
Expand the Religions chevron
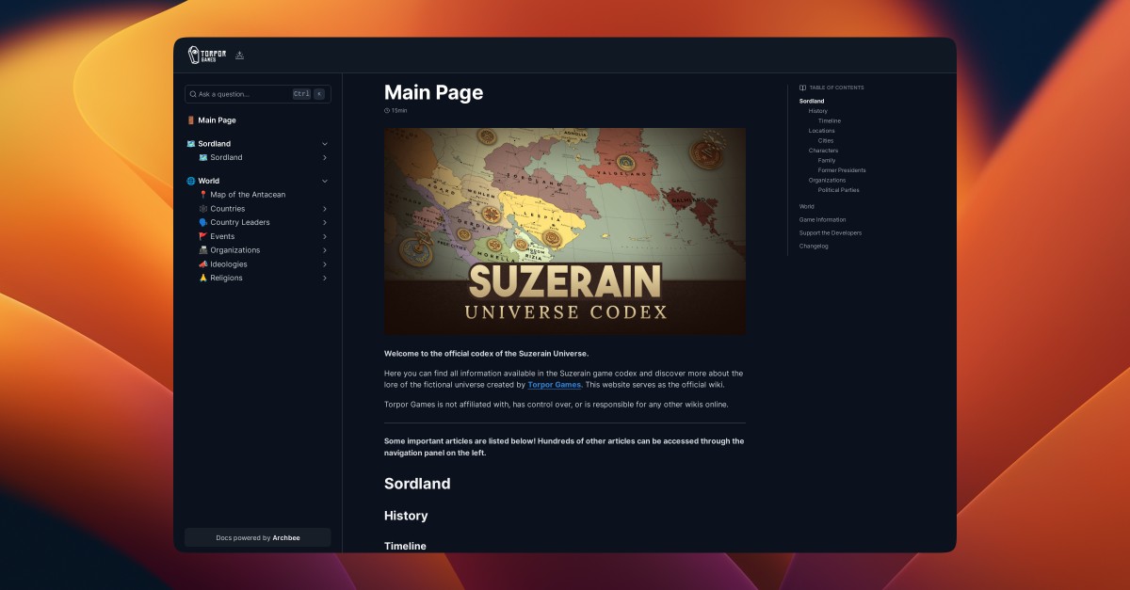point(325,278)
